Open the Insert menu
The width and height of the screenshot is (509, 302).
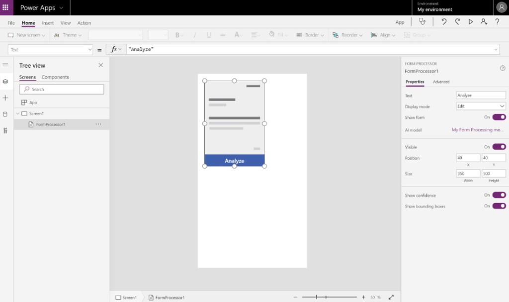coord(48,23)
